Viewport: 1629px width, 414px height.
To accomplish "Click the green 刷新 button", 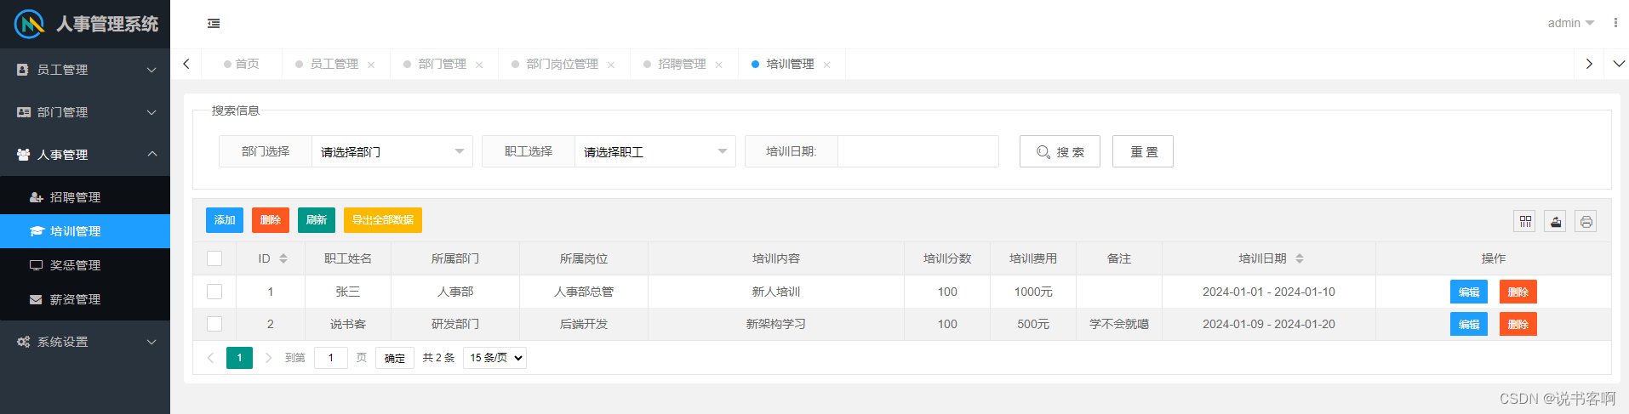I will [x=317, y=220].
